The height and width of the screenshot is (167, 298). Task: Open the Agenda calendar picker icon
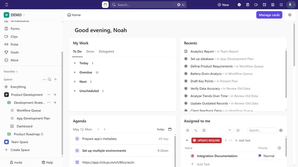(170, 129)
